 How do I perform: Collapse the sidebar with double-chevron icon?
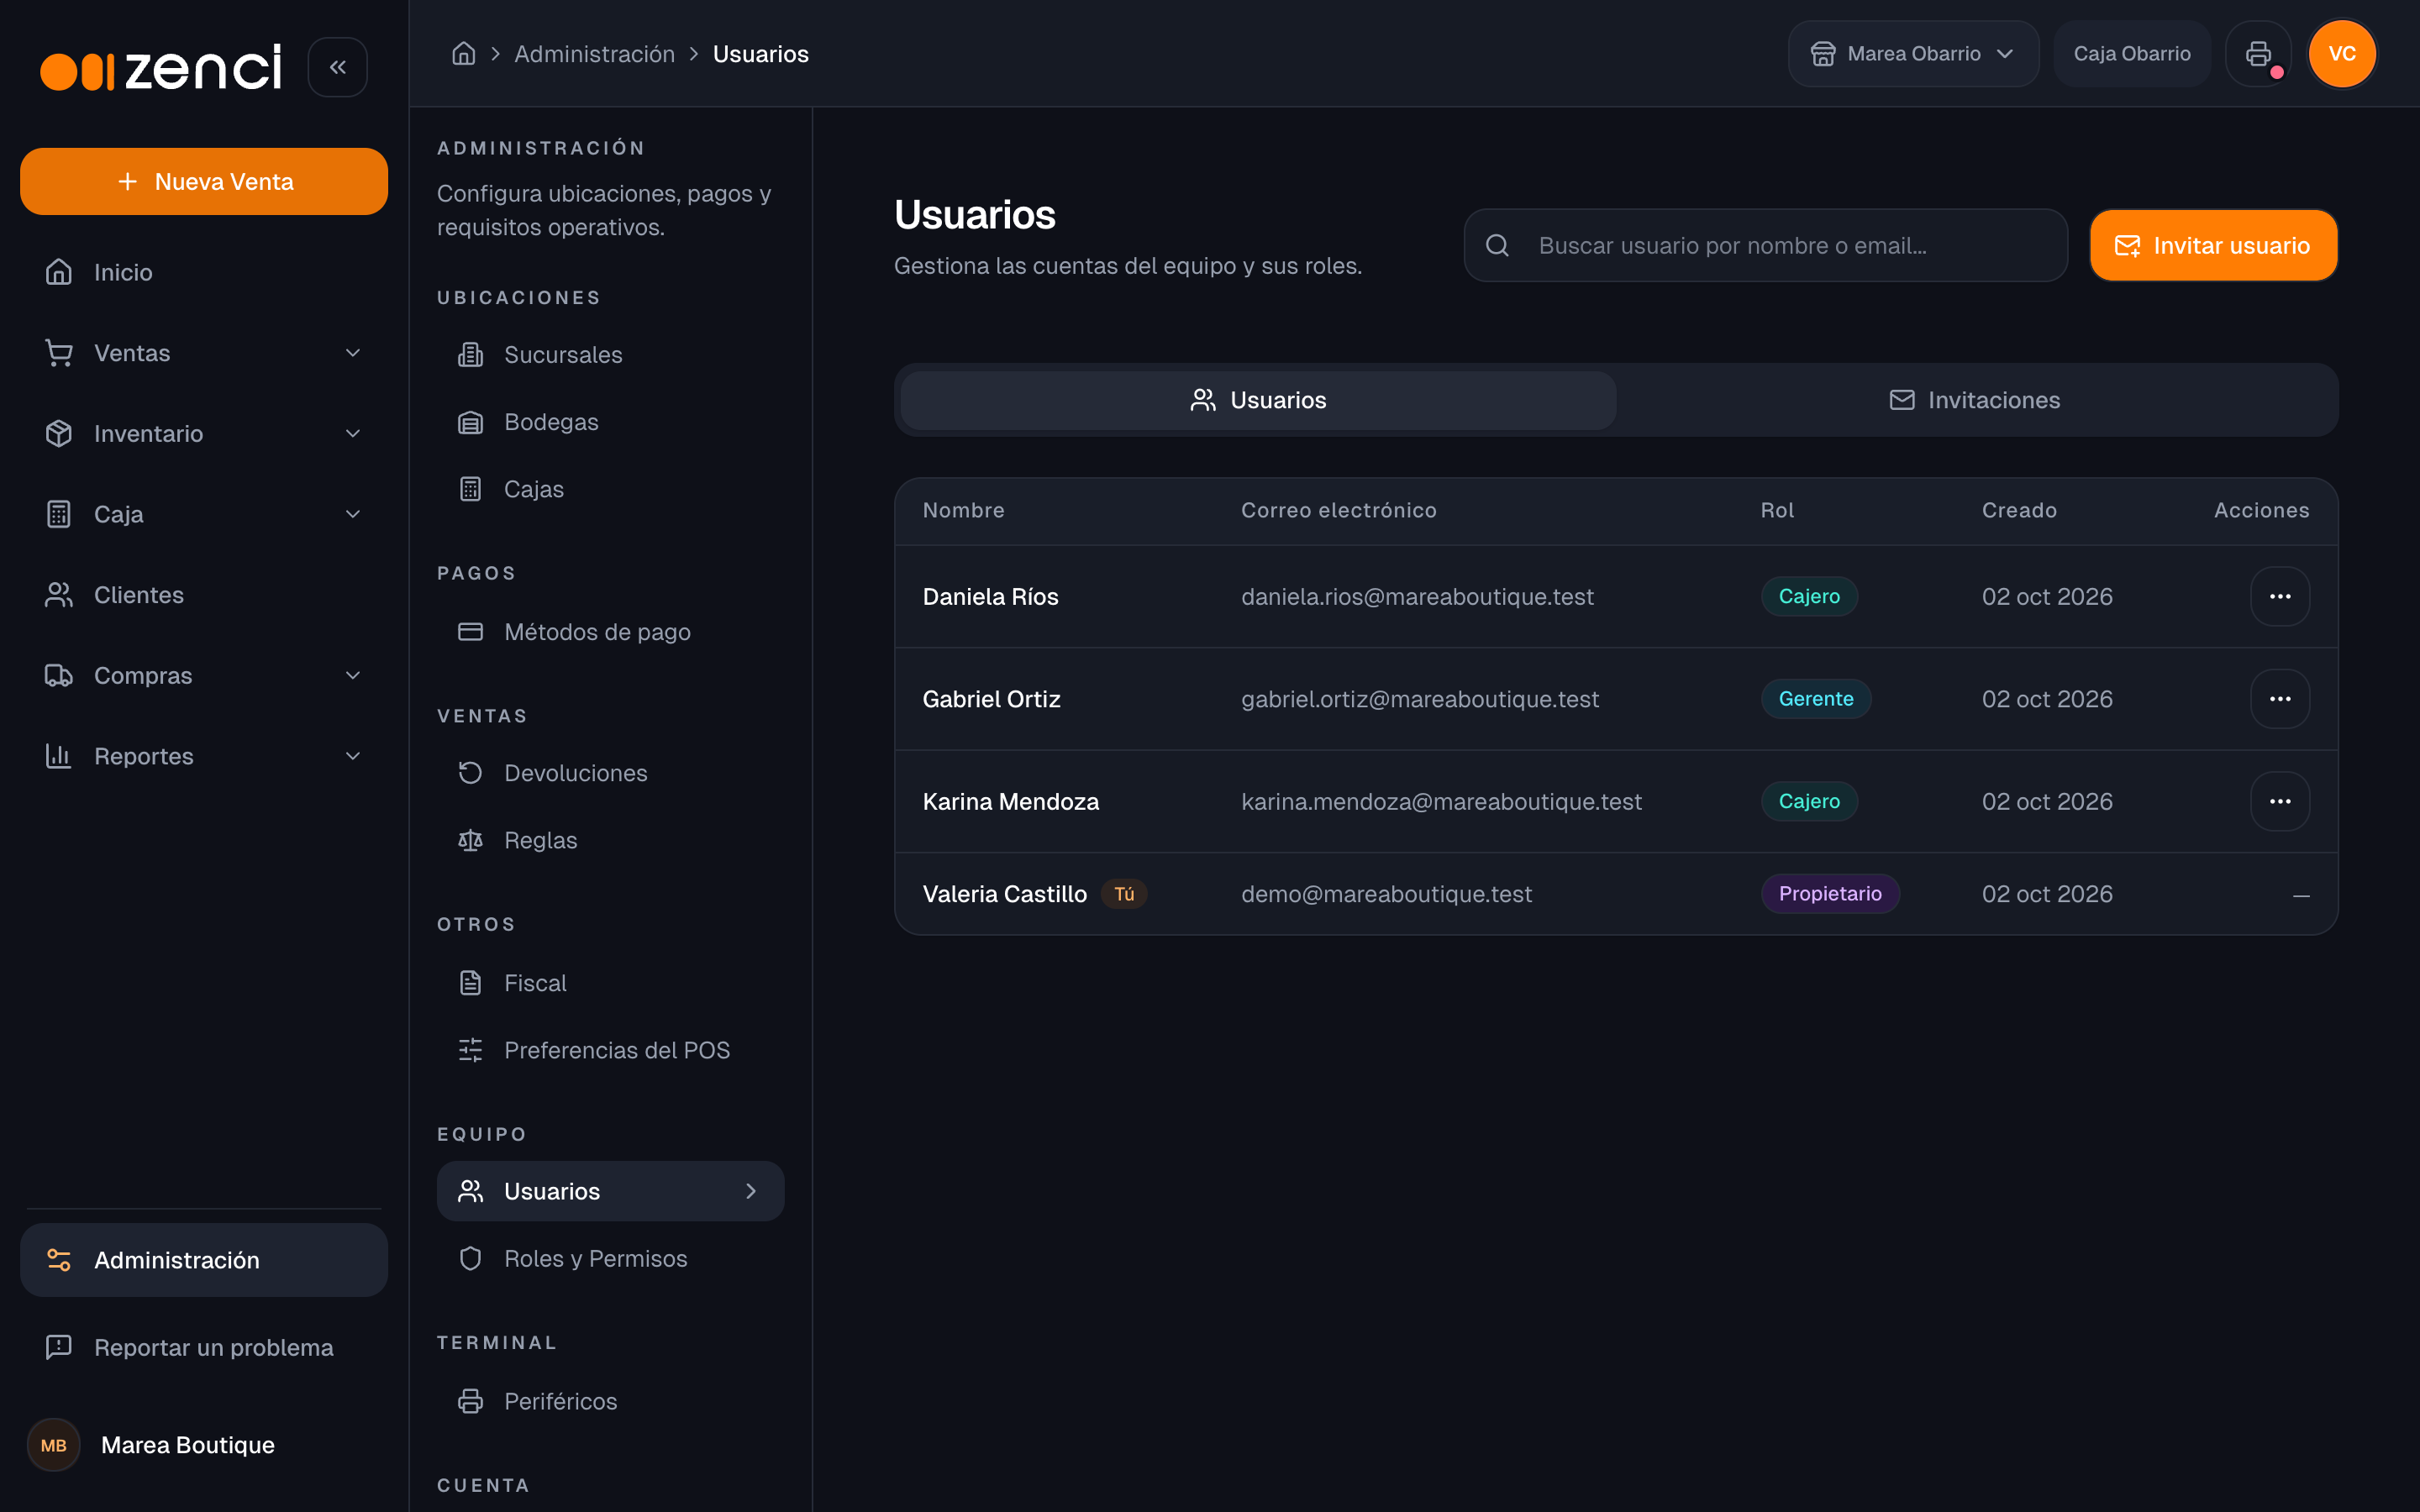337,67
